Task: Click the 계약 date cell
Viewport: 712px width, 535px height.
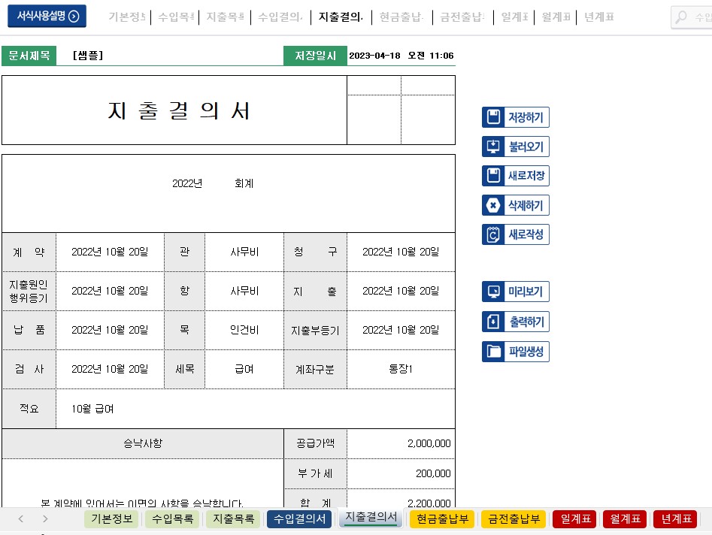Action: point(110,252)
